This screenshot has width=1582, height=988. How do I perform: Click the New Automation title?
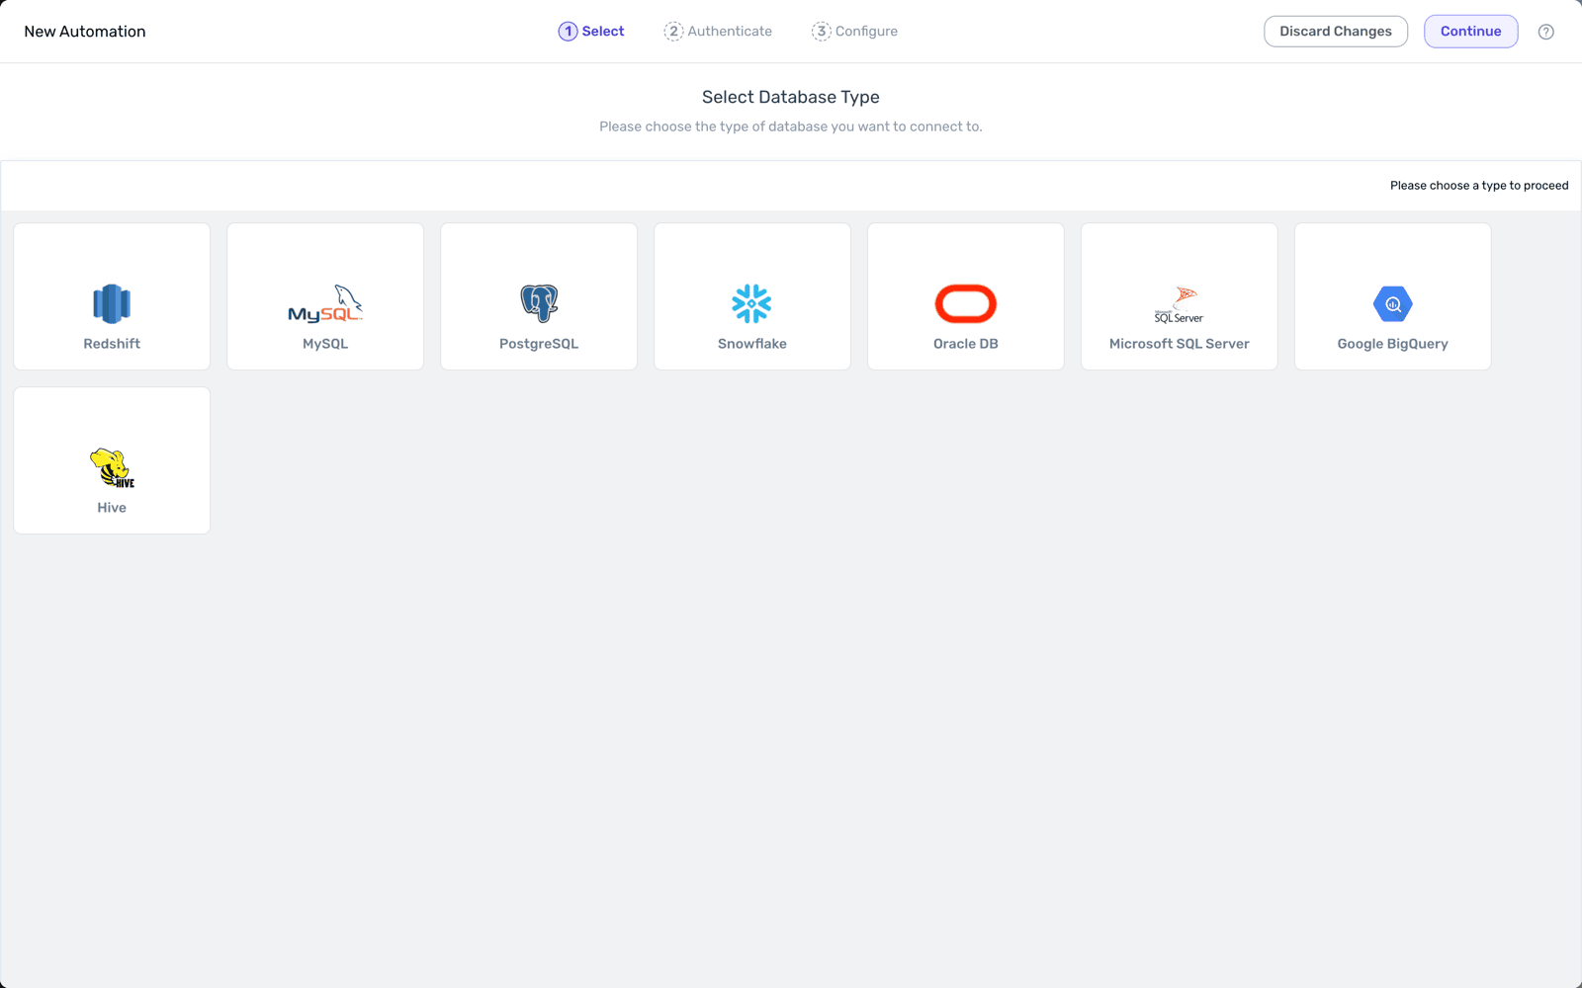tap(85, 32)
